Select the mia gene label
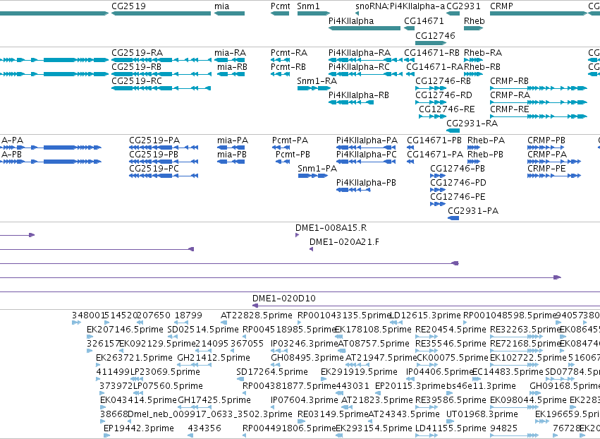Screen dimensions: 600x439 pyautogui.click(x=222, y=6)
